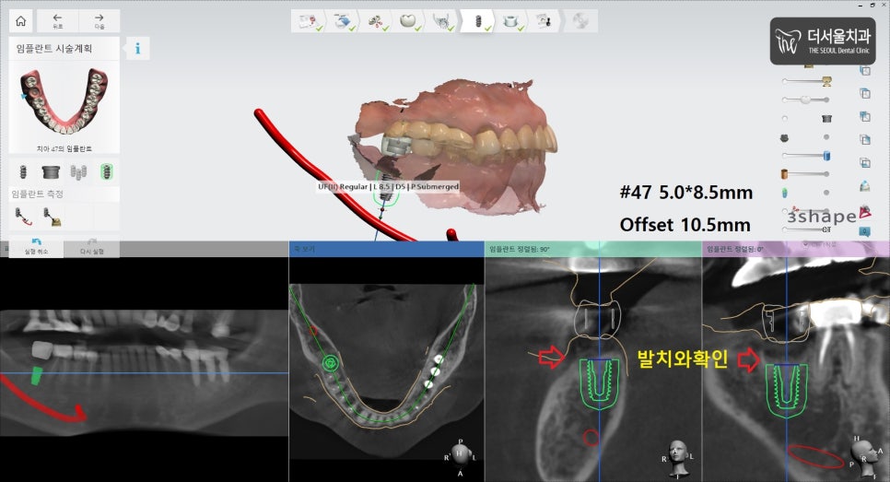Click the 임플란트 시술계획 panel title
Viewport: 890px width, 482px height.
tap(54, 48)
